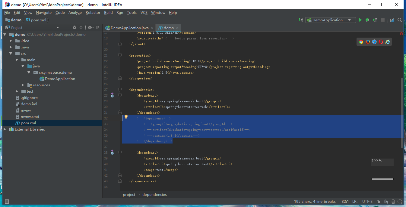
Task: Open in Firefox browser icon
Action: (x=368, y=42)
